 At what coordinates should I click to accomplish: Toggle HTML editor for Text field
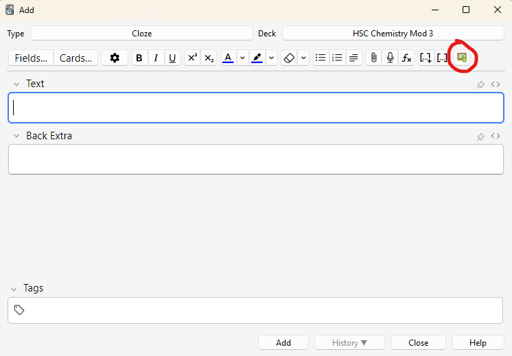496,84
